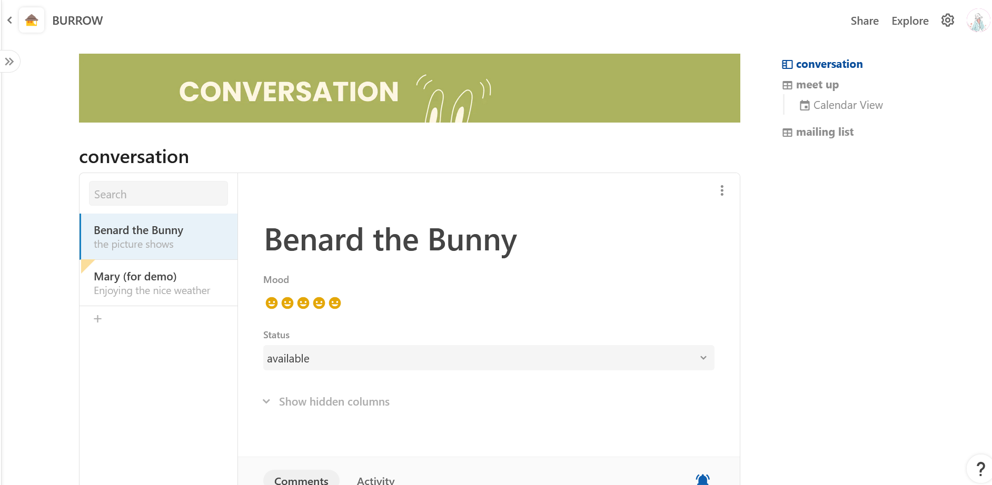Open the three-dot record options menu
The image size is (992, 485).
click(722, 190)
